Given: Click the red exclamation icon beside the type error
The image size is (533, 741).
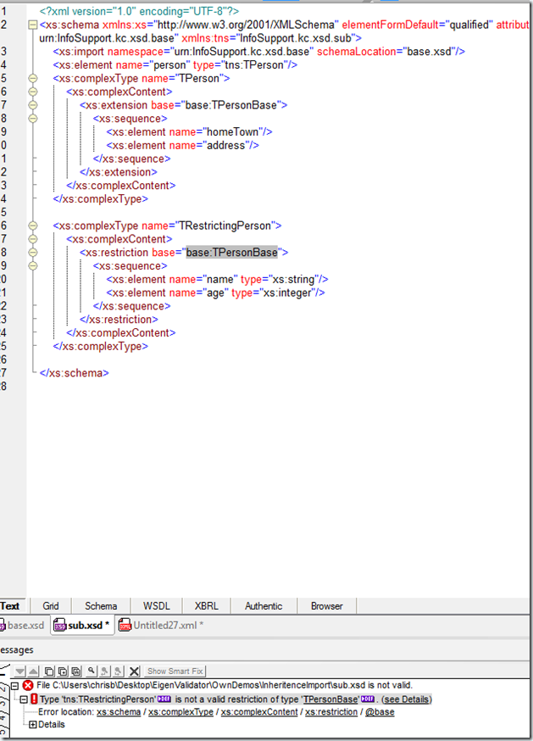Looking at the screenshot, I should tap(34, 699).
